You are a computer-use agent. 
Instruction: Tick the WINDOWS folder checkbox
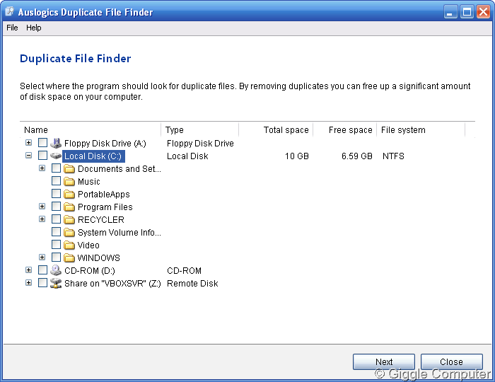point(56,257)
